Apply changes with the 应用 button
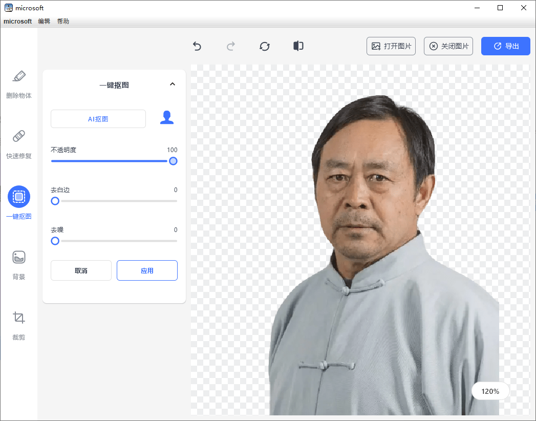The image size is (536, 421). (x=147, y=270)
